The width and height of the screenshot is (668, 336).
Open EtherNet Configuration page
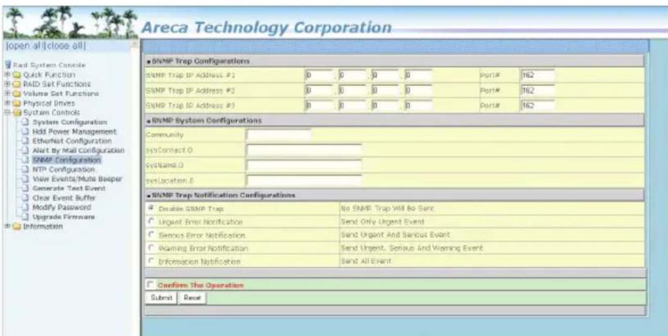point(72,141)
